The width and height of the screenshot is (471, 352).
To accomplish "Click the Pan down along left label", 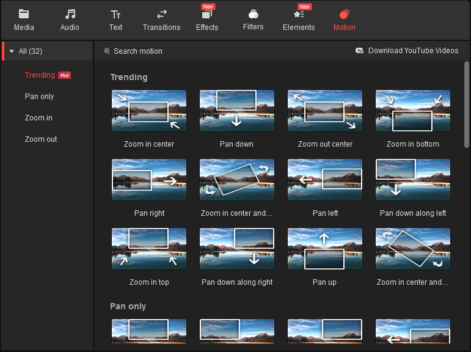I will point(413,213).
